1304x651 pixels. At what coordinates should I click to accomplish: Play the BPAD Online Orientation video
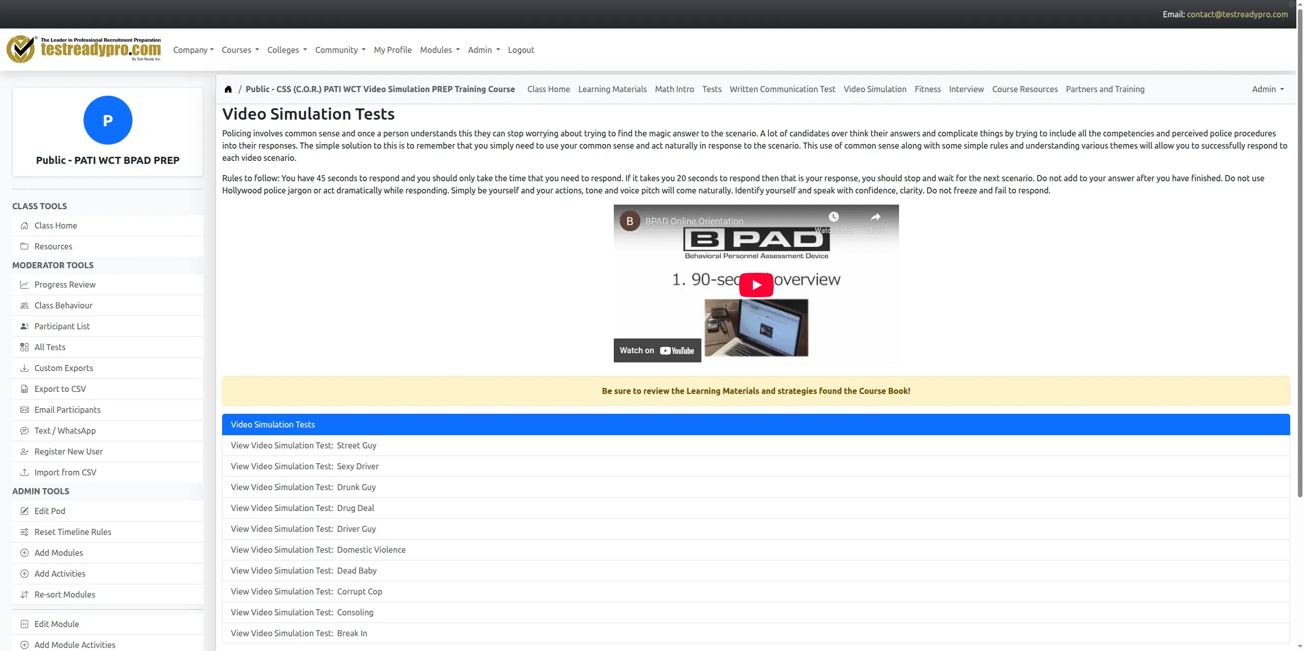point(756,285)
